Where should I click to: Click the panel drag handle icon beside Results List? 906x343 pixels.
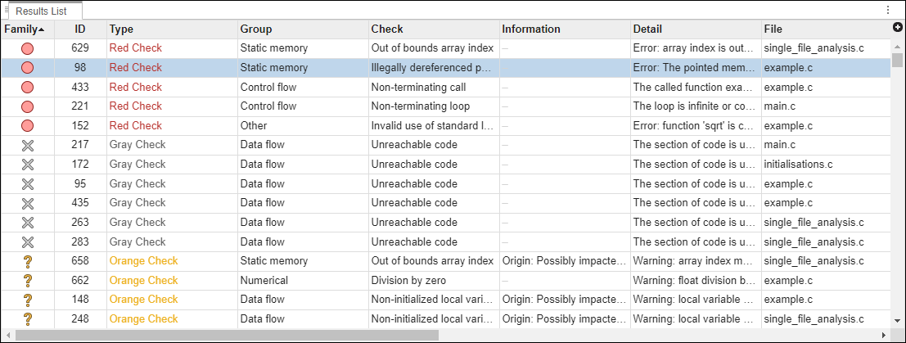(7, 10)
